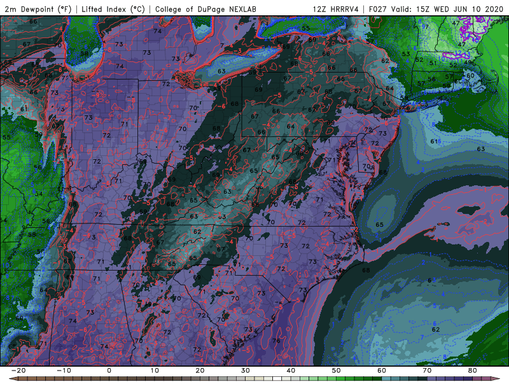Viewport: 509px width, 382px height.
Task: Click the 60 label on the color scale
Action: tap(382, 371)
